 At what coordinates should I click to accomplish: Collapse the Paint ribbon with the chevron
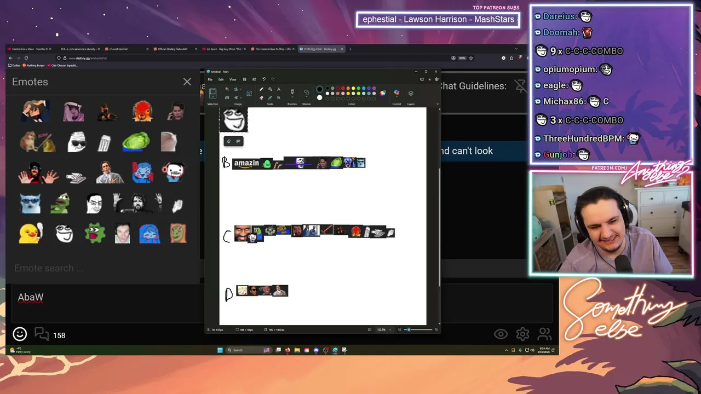tap(438, 104)
